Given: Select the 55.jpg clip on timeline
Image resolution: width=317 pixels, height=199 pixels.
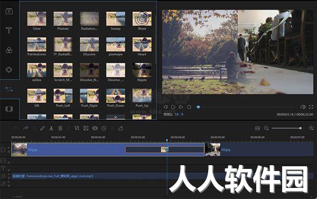Looking at the screenshot, I should [259, 149].
